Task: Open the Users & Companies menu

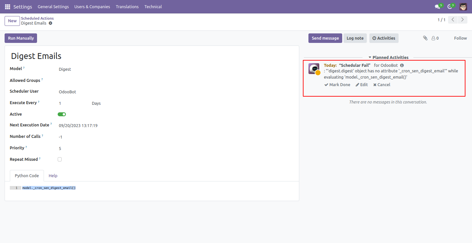Action: (92, 7)
